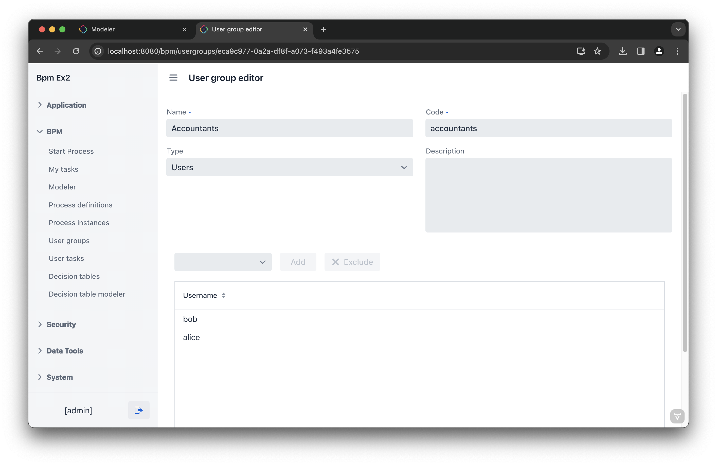Click the Add button
This screenshot has height=465, width=717.
point(298,262)
